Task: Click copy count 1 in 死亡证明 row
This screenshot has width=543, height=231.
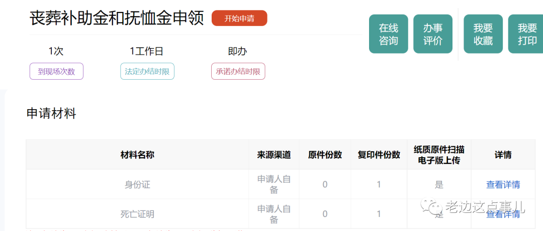Action: 379,214
